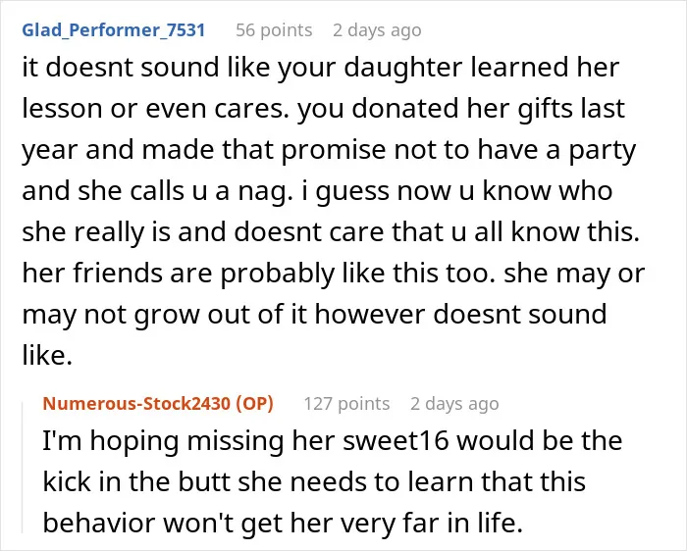
Task: Click the word 'sweet16' in the OP reply
Action: (x=396, y=440)
